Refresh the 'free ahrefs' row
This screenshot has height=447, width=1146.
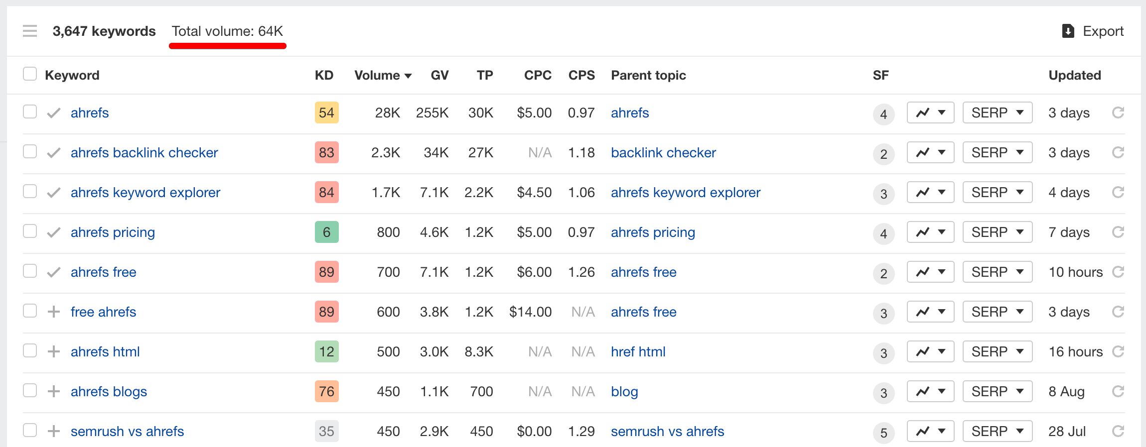[1118, 312]
